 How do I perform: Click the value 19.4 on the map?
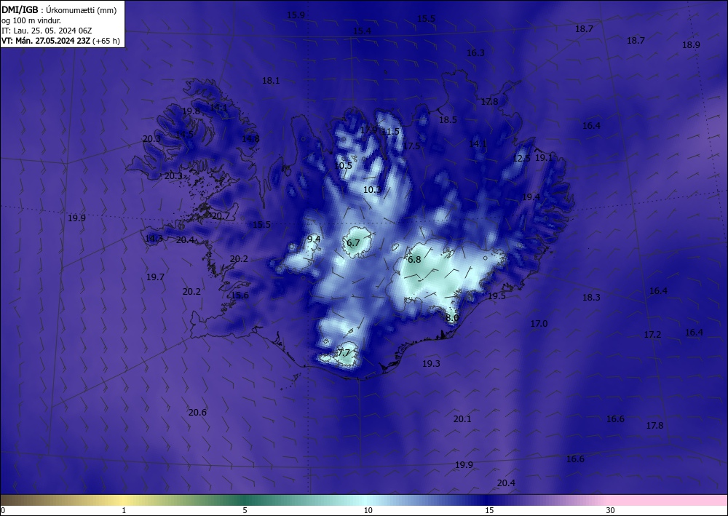531,197
